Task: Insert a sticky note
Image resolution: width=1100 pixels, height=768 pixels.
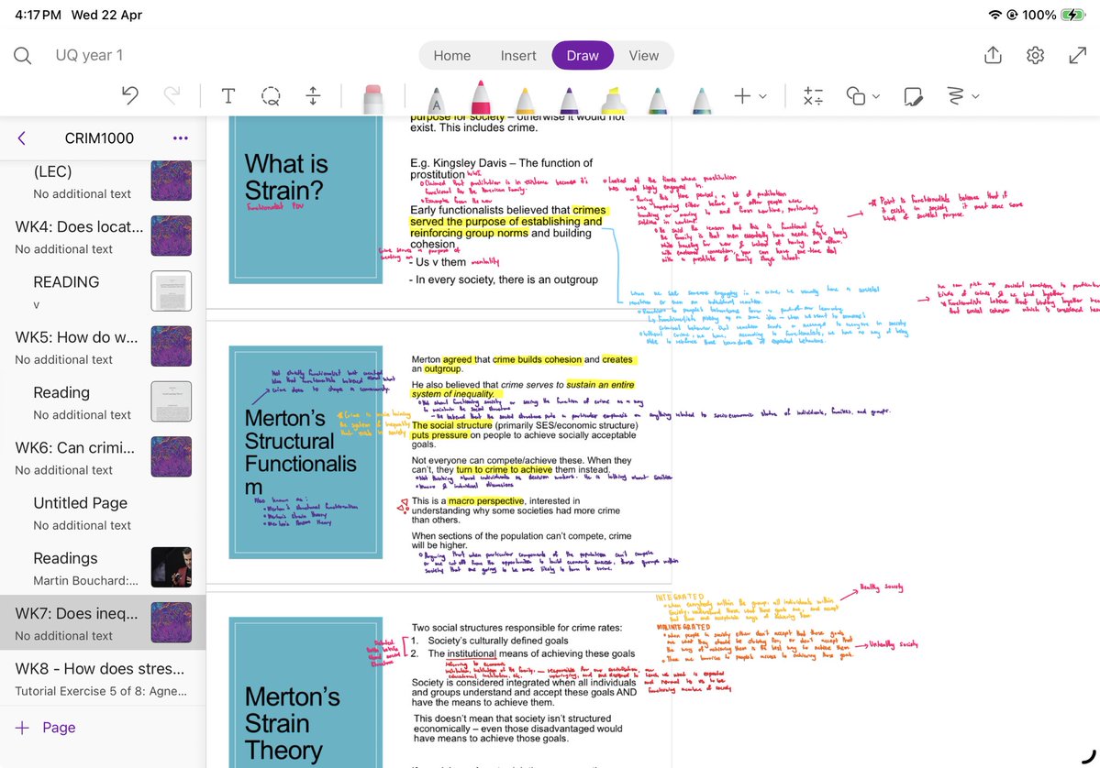Action: [x=913, y=96]
